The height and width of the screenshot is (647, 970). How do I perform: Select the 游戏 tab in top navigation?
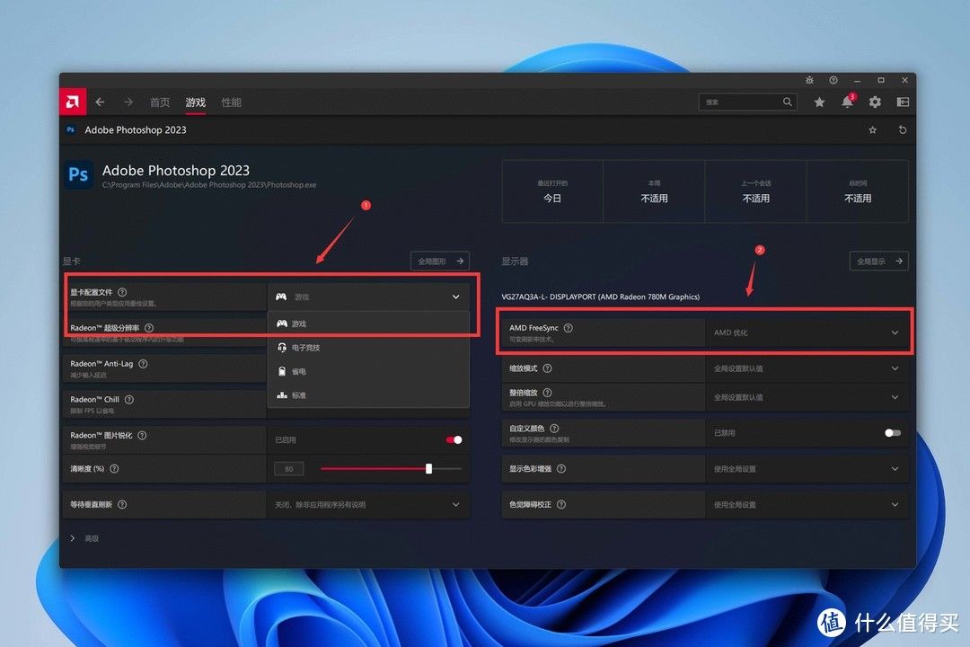196,102
